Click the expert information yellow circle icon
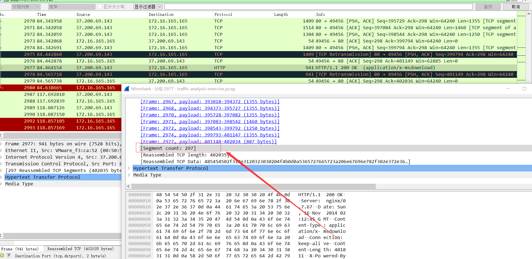 tap(2, 255)
